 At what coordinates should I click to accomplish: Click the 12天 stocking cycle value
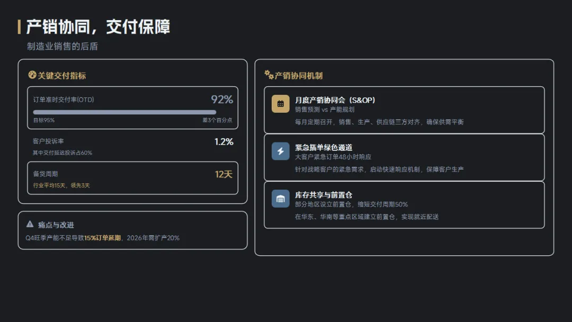pyautogui.click(x=224, y=174)
